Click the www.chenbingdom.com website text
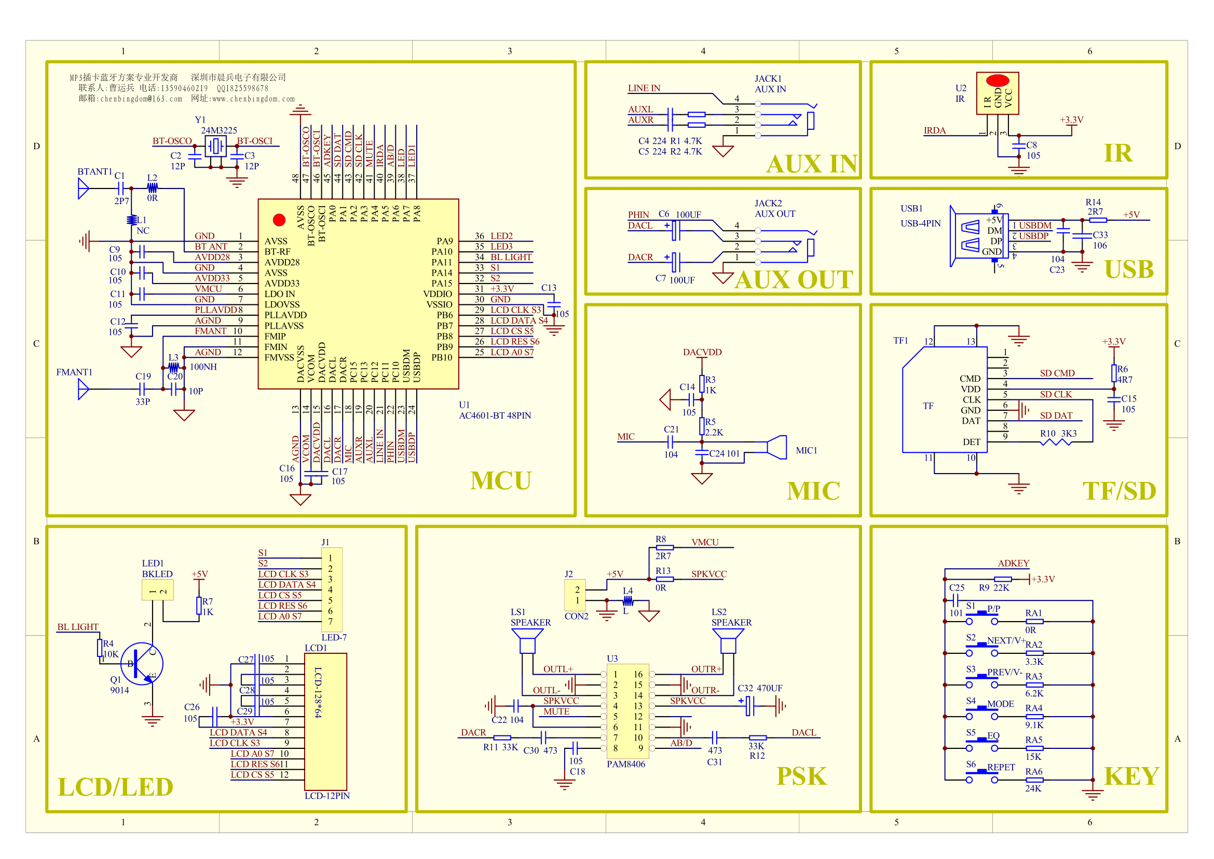Screen dimensions: 1214x859 tap(253, 99)
